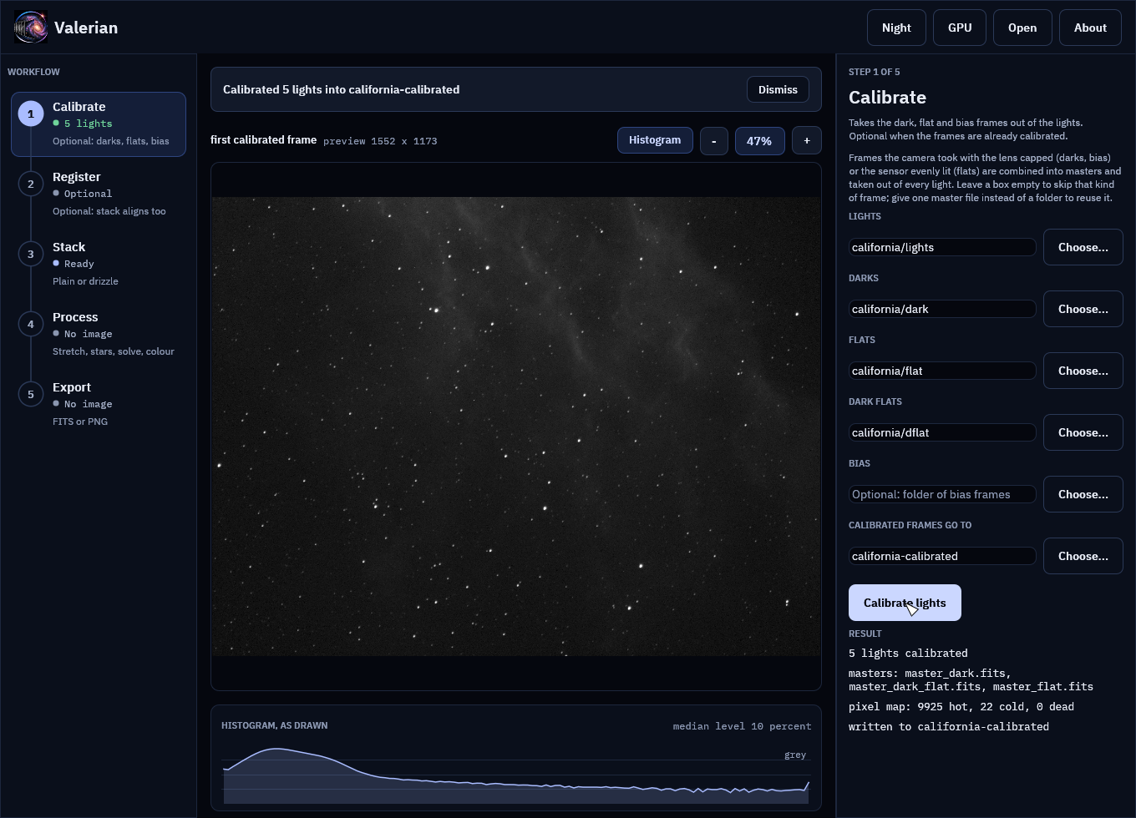The image size is (1136, 818).
Task: Choose a folder for Dark Flats
Action: [1083, 432]
